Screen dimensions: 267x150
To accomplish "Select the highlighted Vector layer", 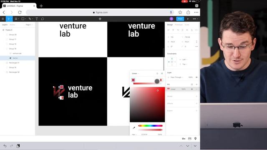I will point(18,58).
